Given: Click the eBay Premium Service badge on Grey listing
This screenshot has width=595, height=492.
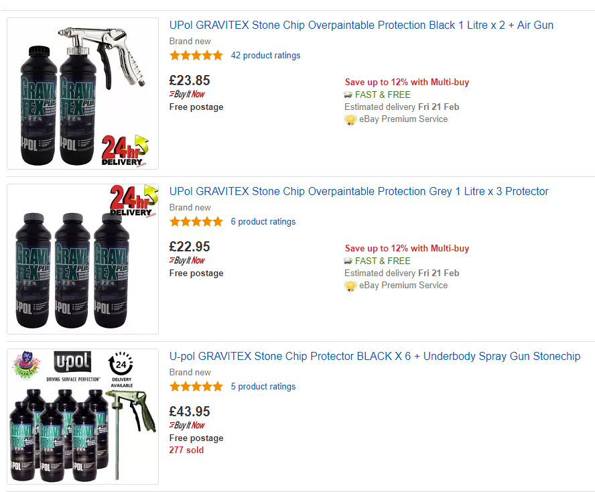Looking at the screenshot, I should click(350, 286).
